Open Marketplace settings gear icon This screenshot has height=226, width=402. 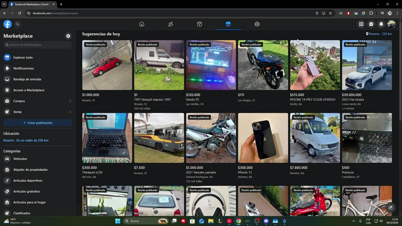tap(68, 36)
